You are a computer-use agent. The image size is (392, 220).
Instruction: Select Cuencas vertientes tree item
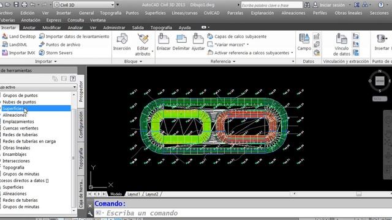[x=20, y=128]
